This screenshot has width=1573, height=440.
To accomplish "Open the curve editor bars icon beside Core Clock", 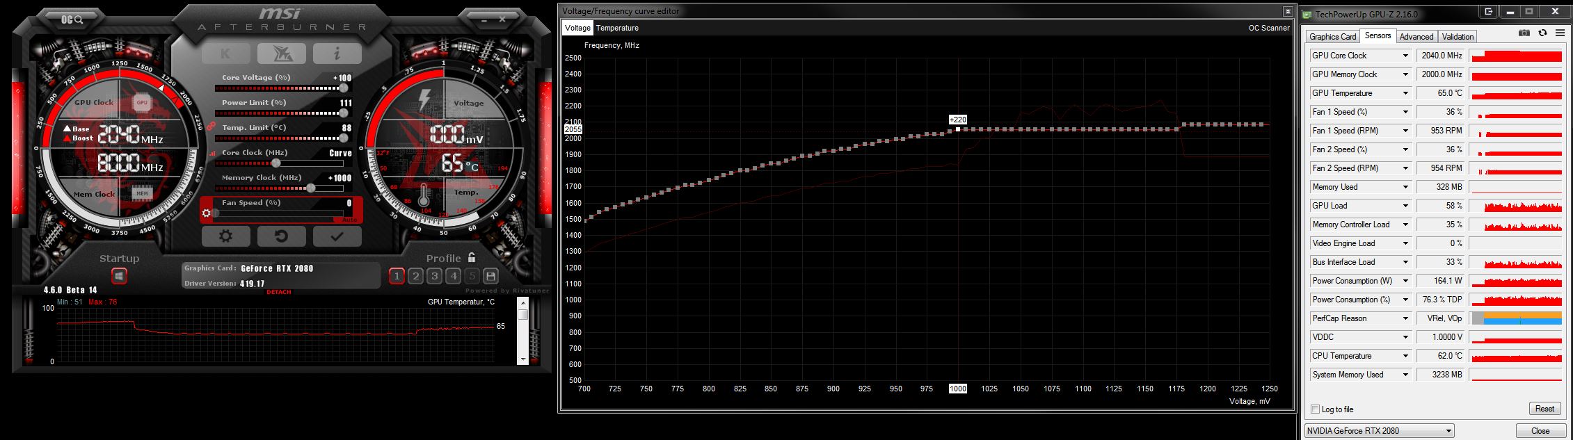I will 212,154.
